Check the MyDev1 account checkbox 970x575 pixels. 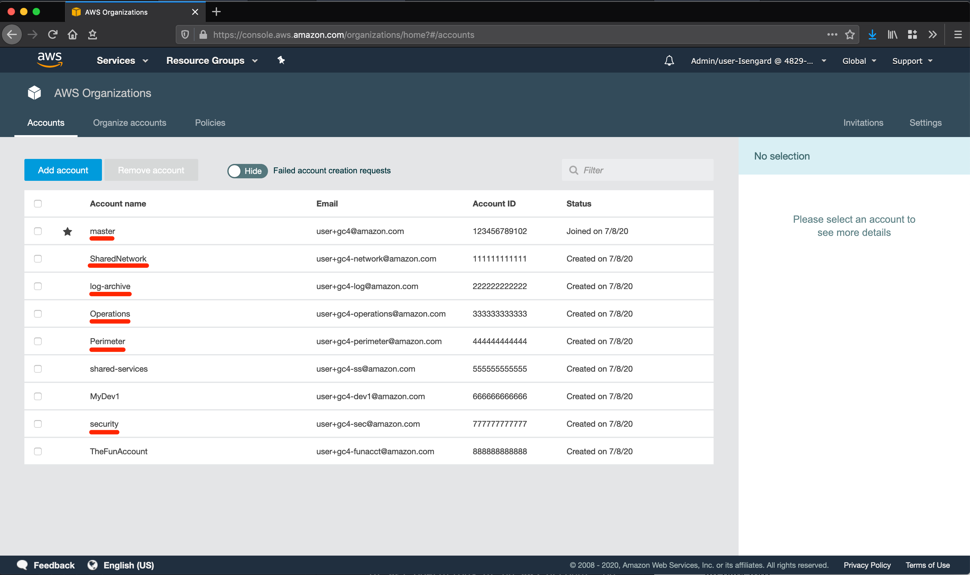point(38,396)
